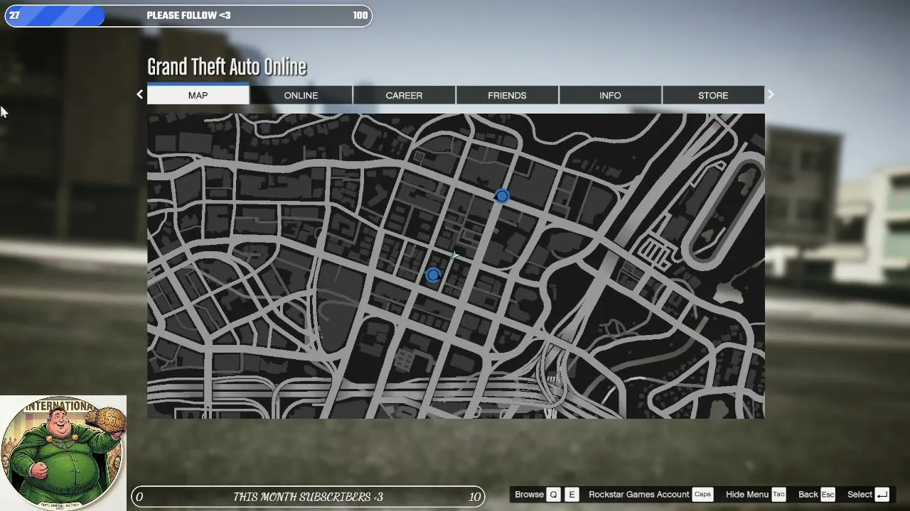Open the MAP tab
Viewport: 910px width, 511px height.
coord(198,95)
